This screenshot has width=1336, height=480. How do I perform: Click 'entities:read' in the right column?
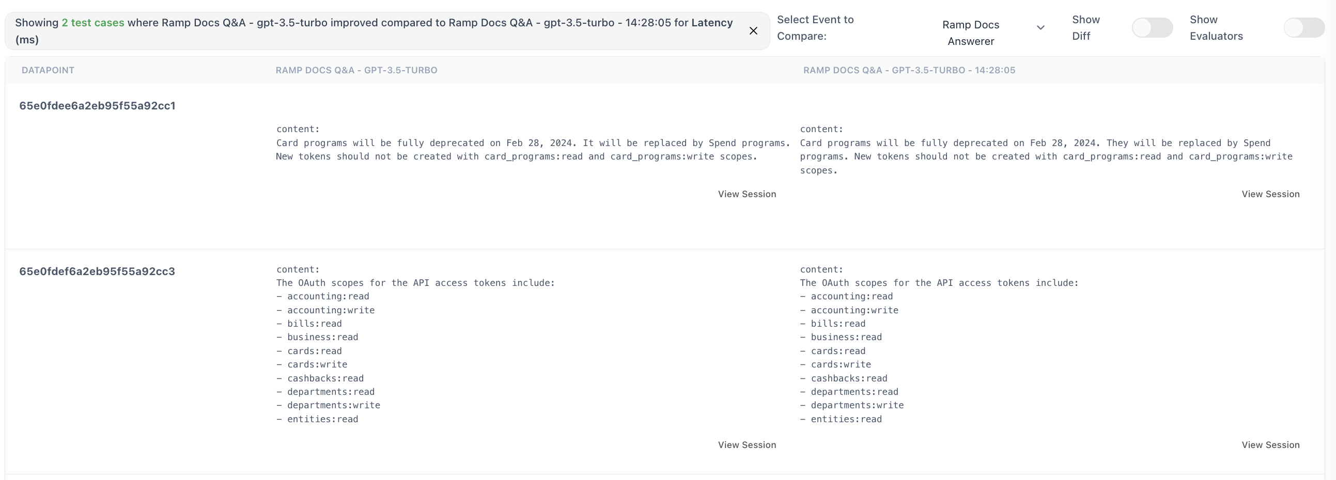point(846,419)
